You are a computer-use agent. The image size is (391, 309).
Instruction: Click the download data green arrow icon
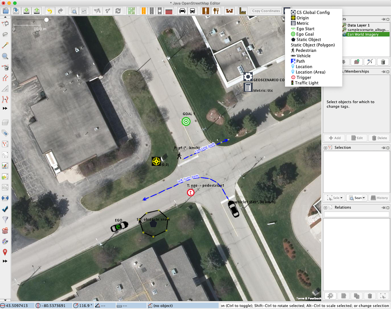click(27, 11)
